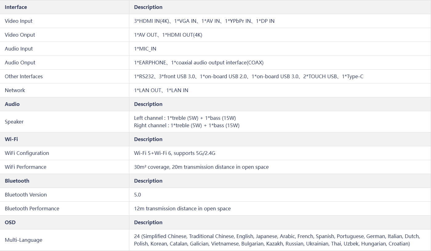Image resolution: width=431 pixels, height=251 pixels.
Task: Select the Multi-Language row label
Action: tap(23, 240)
